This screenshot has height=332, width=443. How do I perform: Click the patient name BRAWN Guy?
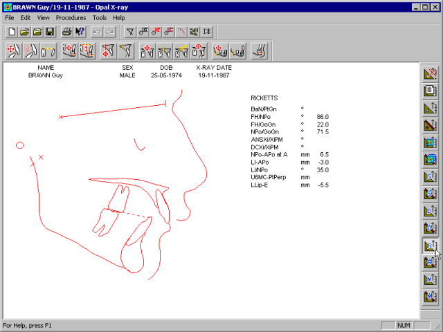click(46, 75)
